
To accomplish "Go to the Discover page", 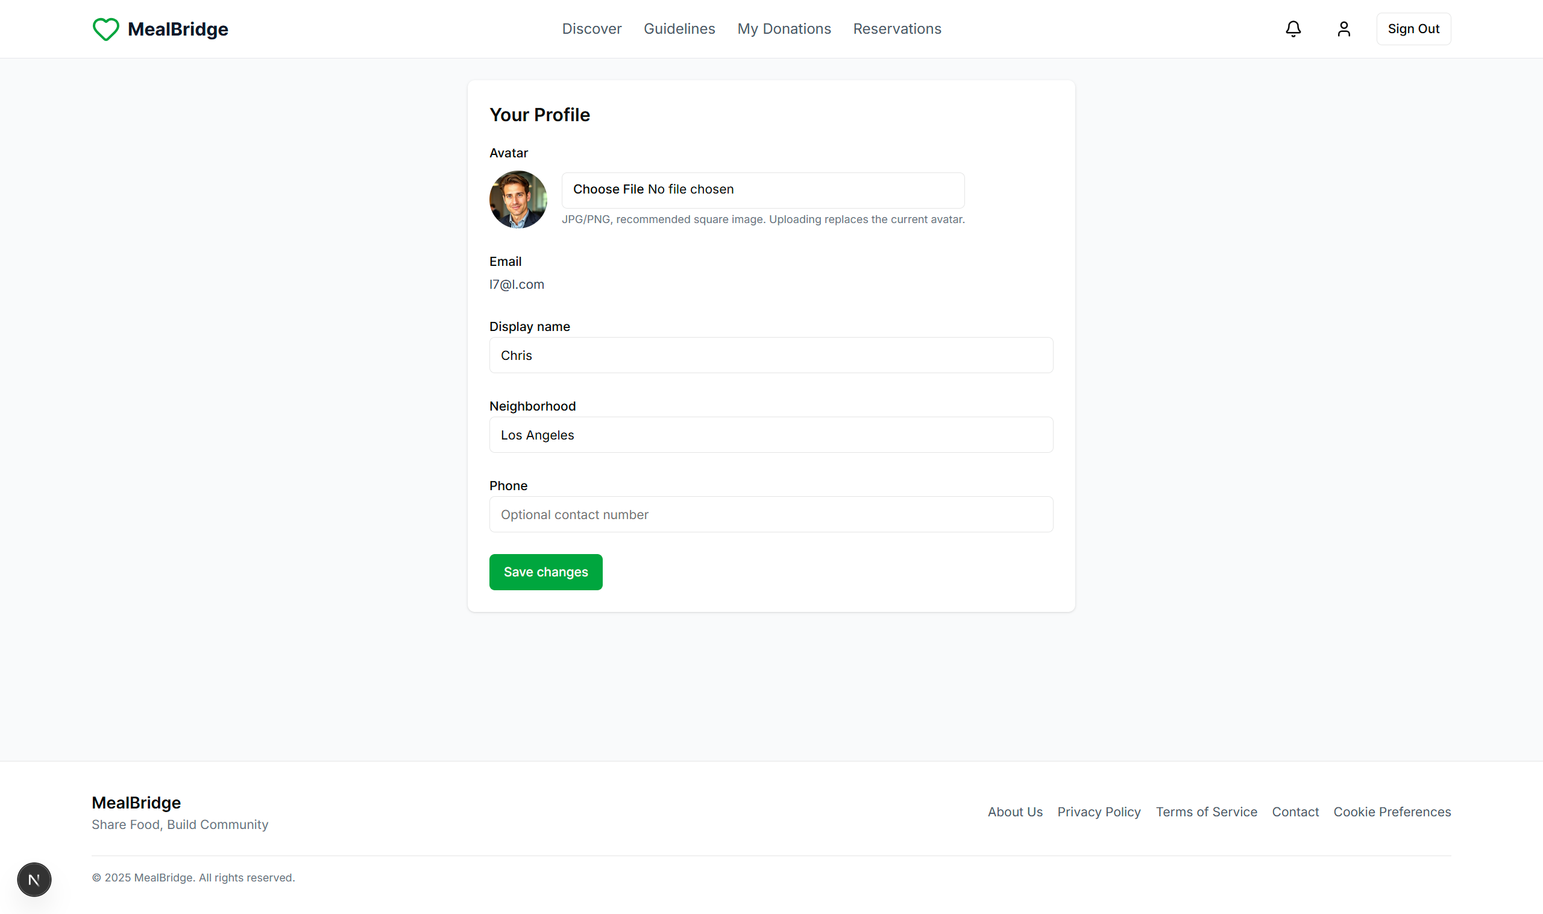I will (591, 29).
